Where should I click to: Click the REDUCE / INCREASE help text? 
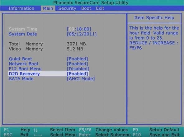click(153, 43)
